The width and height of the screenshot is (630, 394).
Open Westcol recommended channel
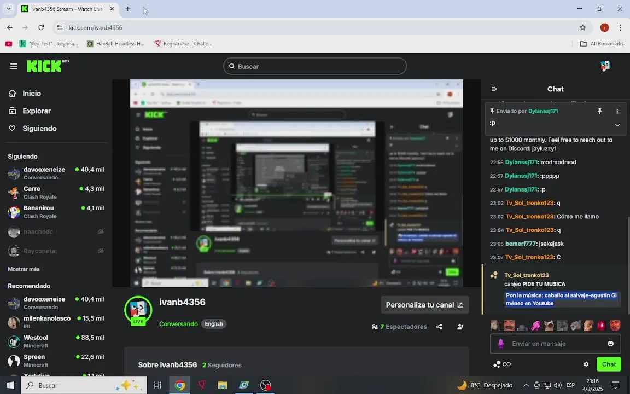pyautogui.click(x=56, y=341)
